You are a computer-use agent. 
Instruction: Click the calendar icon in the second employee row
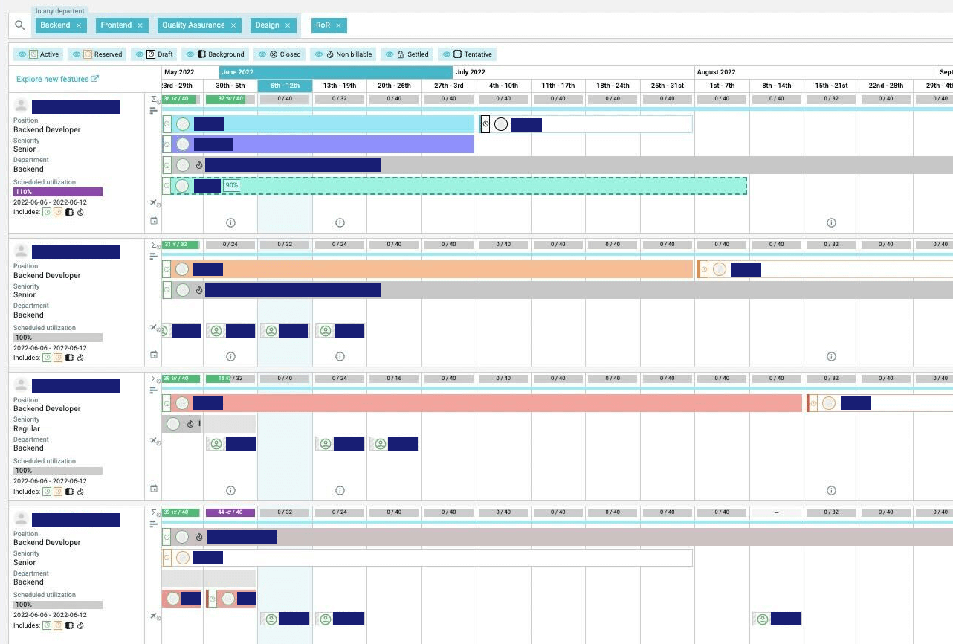(x=154, y=355)
